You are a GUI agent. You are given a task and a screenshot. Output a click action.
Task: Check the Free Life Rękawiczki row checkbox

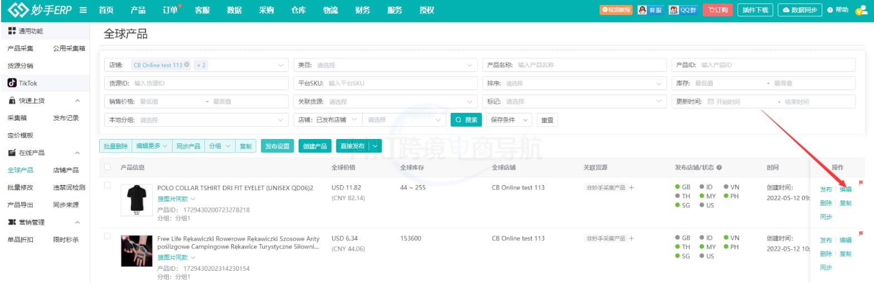[108, 236]
